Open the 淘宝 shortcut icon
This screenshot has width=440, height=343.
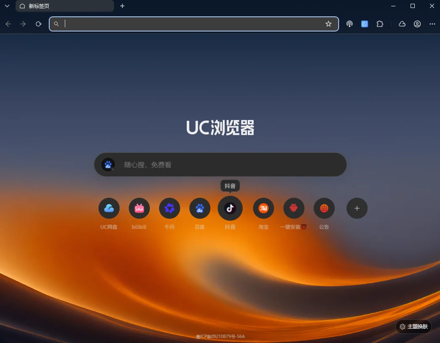[263, 208]
